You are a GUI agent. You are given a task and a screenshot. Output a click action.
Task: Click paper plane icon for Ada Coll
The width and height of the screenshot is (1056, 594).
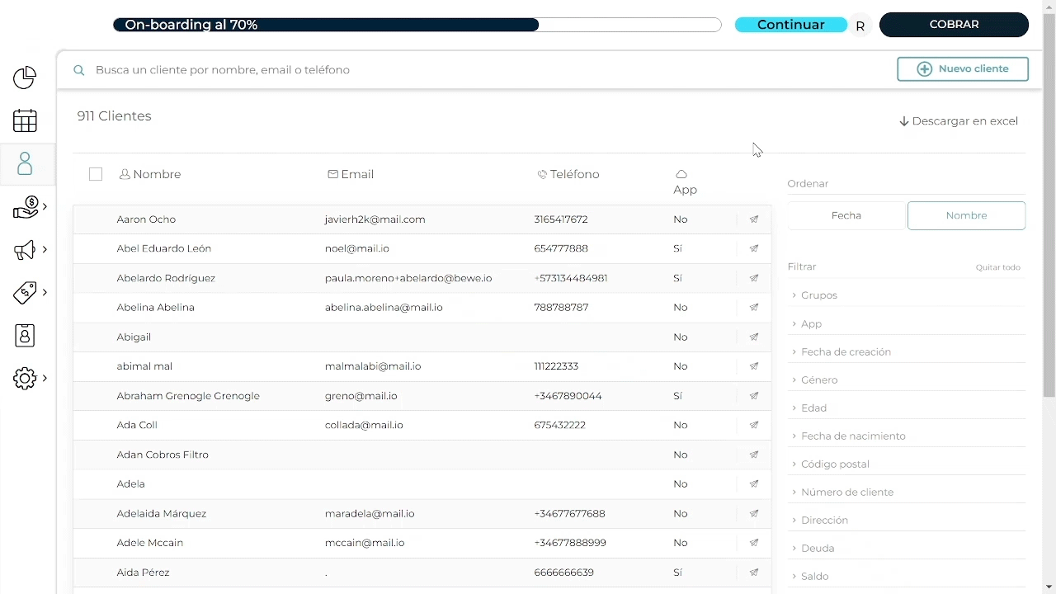pos(754,425)
